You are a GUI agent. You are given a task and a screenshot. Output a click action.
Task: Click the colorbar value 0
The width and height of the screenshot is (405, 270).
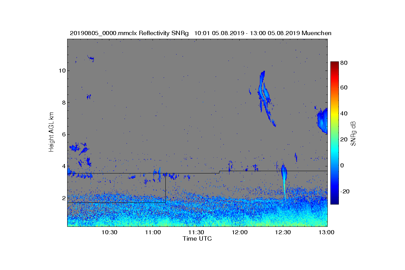[342, 165]
